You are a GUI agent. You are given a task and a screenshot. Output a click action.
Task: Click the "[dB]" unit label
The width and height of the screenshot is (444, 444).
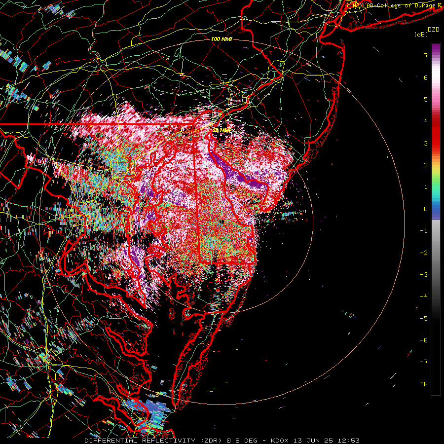[x=421, y=35]
